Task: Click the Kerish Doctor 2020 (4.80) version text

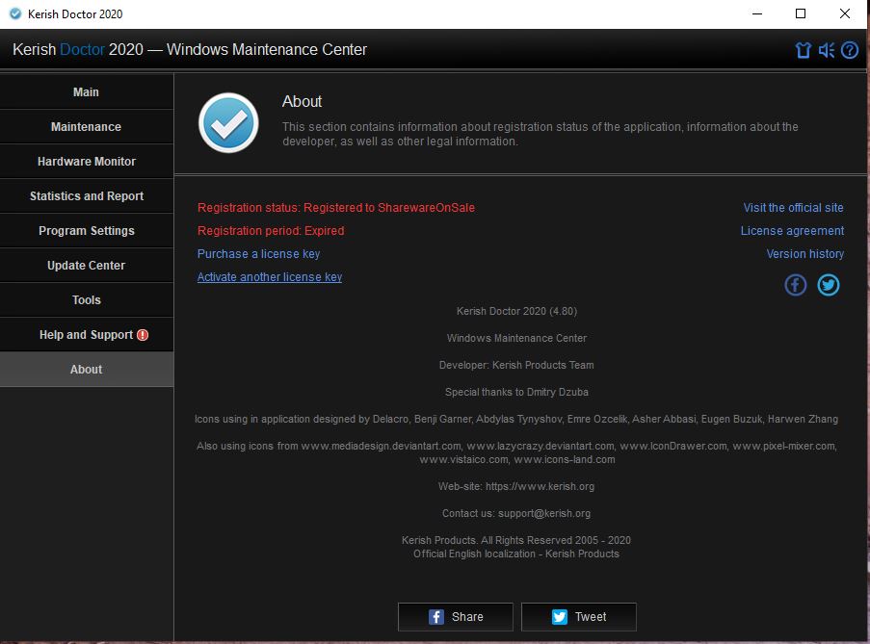Action: (516, 311)
